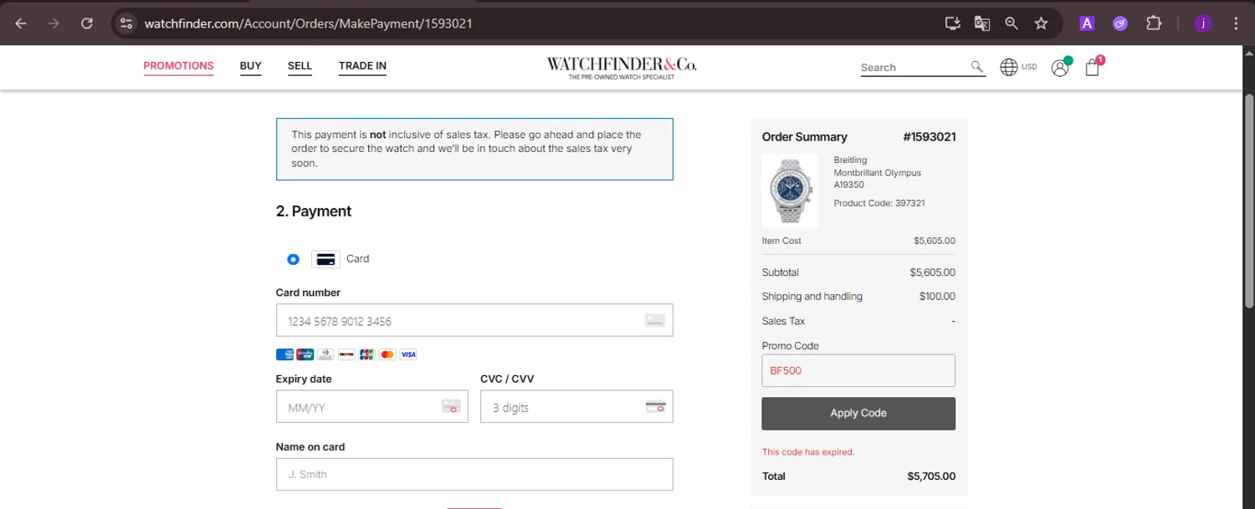Viewport: 1255px width, 509px height.
Task: Open the extensions puzzle menu
Action: [x=1154, y=23]
